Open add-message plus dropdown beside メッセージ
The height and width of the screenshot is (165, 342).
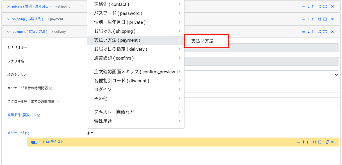tap(90, 133)
